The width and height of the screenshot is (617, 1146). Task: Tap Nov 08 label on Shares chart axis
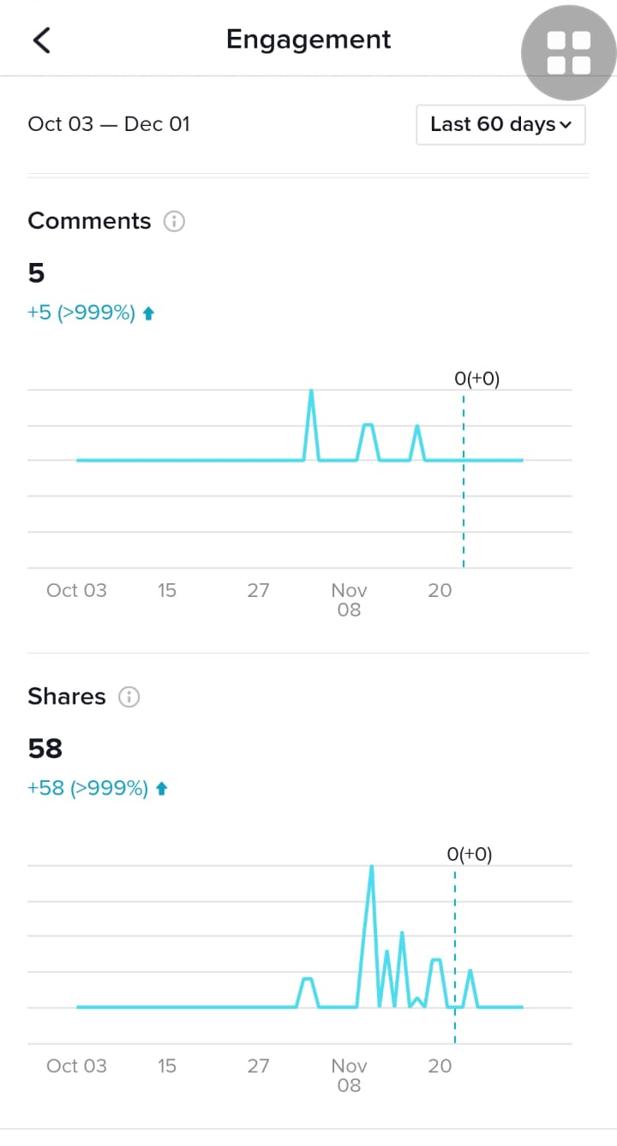[x=349, y=1076]
